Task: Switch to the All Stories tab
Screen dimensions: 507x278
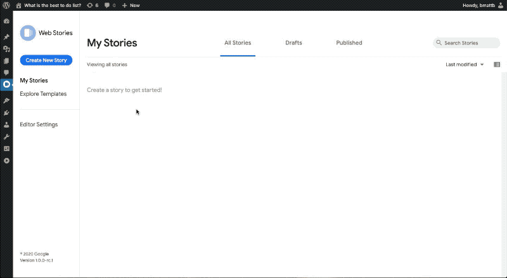Action: coord(238,43)
